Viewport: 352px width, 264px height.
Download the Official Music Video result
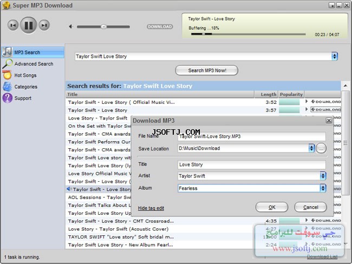point(325,102)
